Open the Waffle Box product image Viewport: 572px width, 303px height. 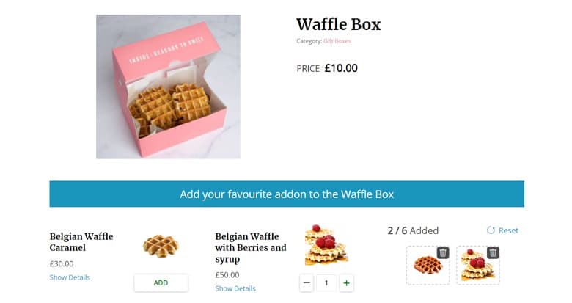point(168,87)
